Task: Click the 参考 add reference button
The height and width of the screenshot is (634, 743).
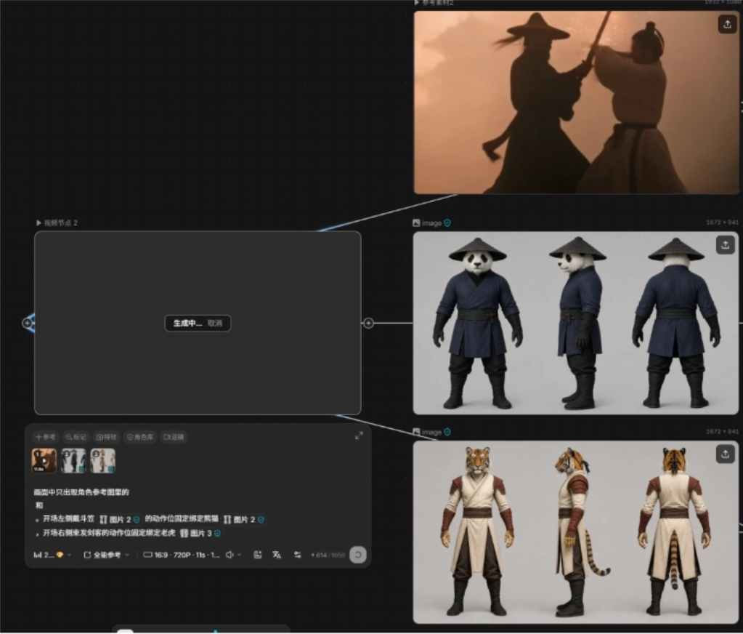Action: point(46,437)
